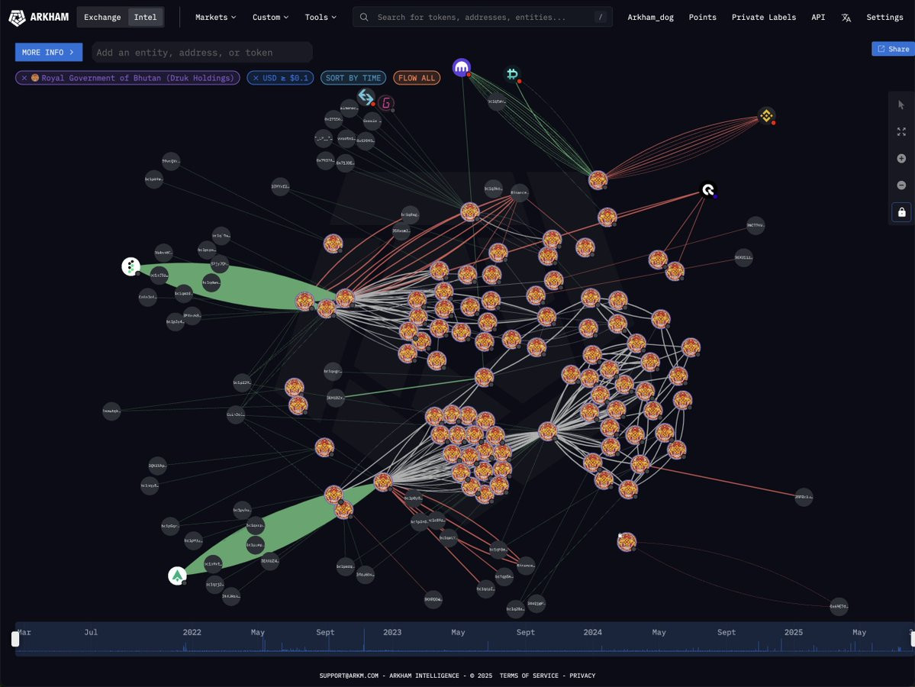
Task: Open the Markets dropdown menu
Action: [x=215, y=17]
